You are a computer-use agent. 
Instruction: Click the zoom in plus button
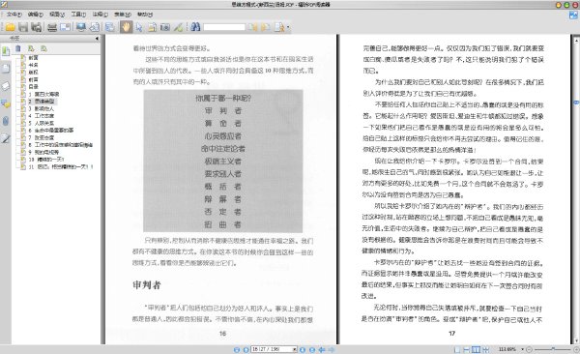click(x=576, y=349)
